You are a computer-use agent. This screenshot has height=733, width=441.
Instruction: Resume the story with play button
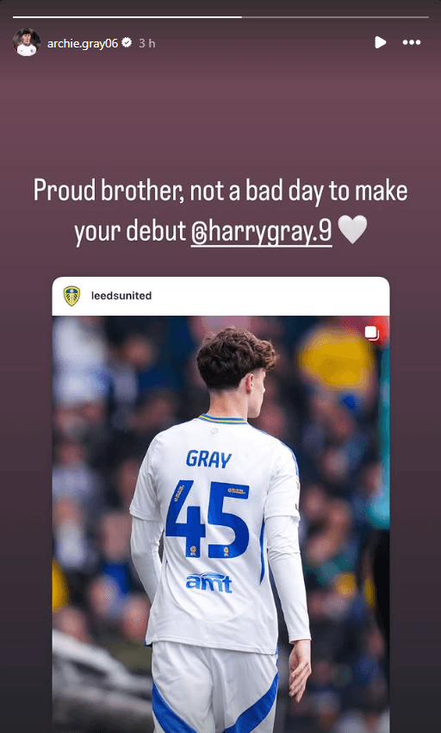point(380,42)
